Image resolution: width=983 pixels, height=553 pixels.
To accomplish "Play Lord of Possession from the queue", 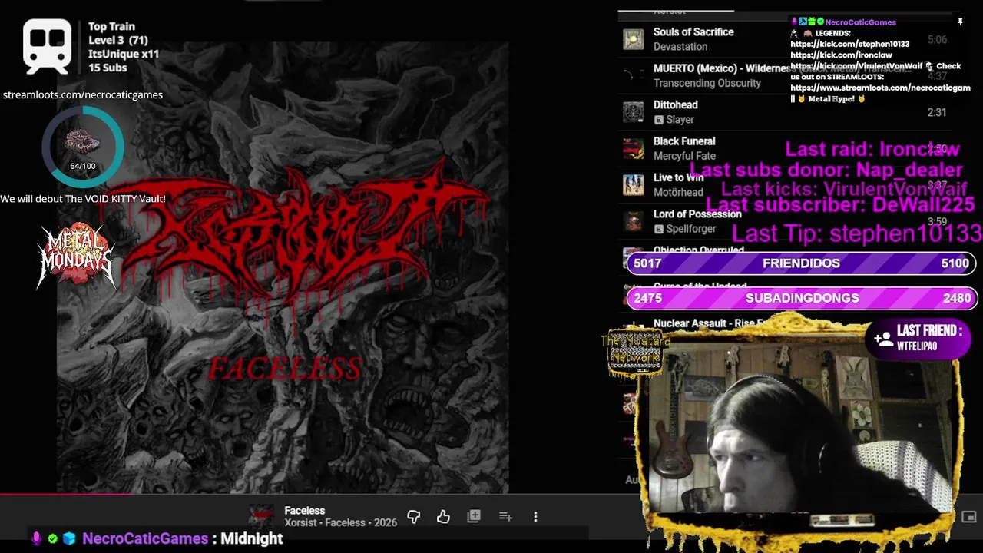I will [697, 214].
